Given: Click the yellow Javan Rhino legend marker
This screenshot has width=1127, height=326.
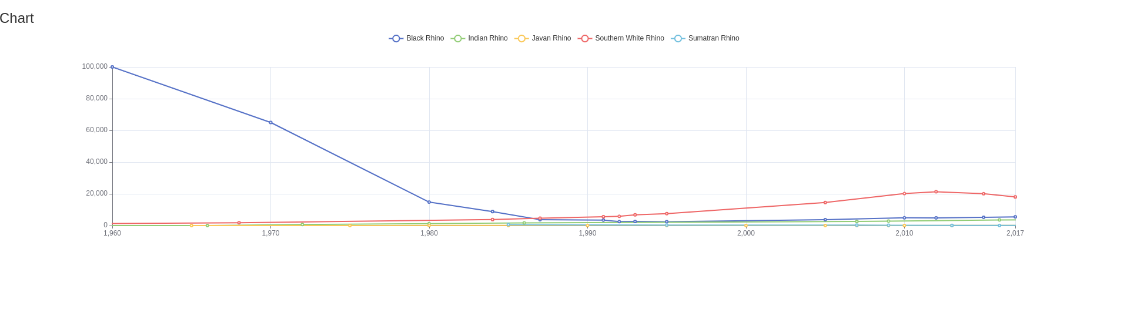Looking at the screenshot, I should 521,39.
